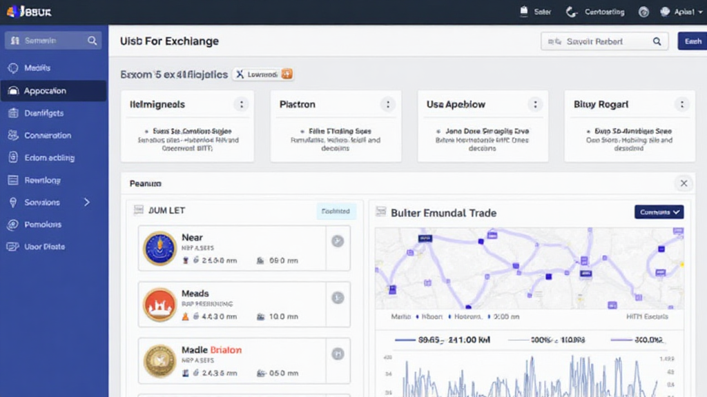
Task: Remove the Lowmood filter tag
Action: tap(240, 74)
